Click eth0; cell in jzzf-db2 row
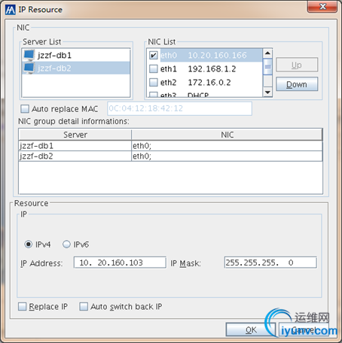The height and width of the screenshot is (343, 342). pos(227,156)
